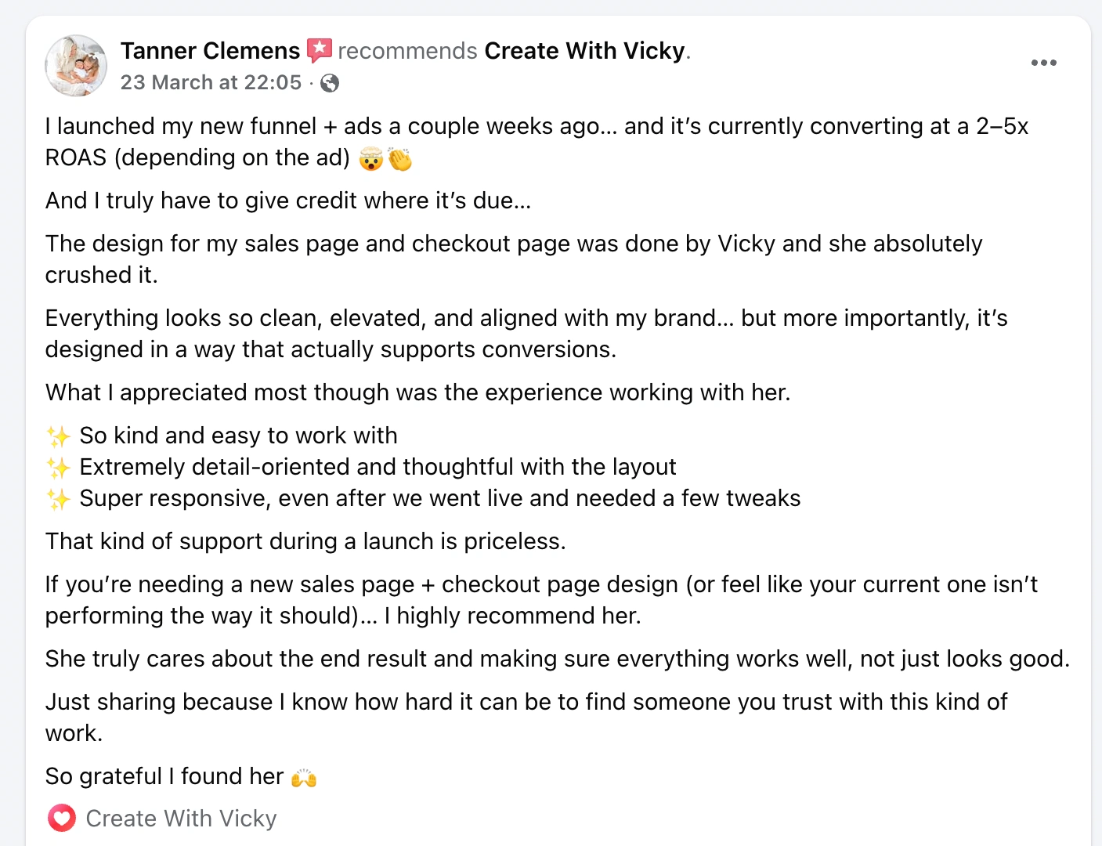Click the word 'recommends' in post header
Screen dimensions: 1102x846
click(407, 51)
